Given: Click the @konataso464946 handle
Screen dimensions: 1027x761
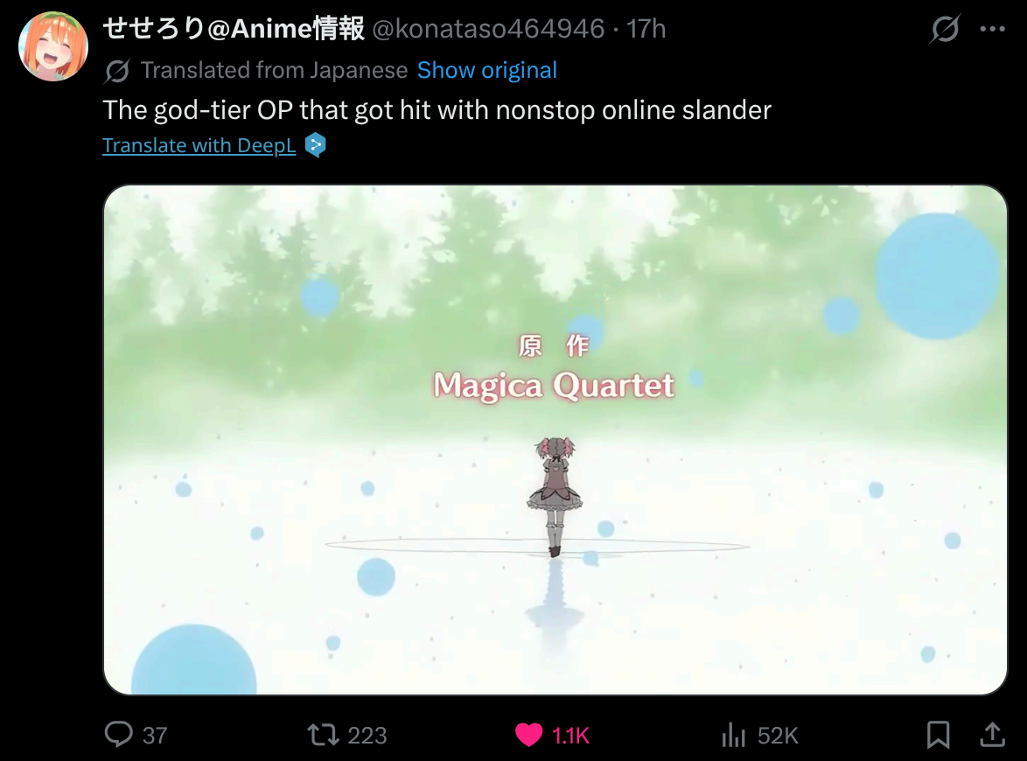Looking at the screenshot, I should (488, 29).
